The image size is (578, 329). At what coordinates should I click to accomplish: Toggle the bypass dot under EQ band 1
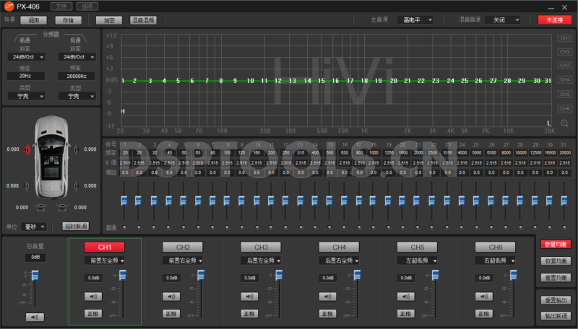[x=124, y=227]
